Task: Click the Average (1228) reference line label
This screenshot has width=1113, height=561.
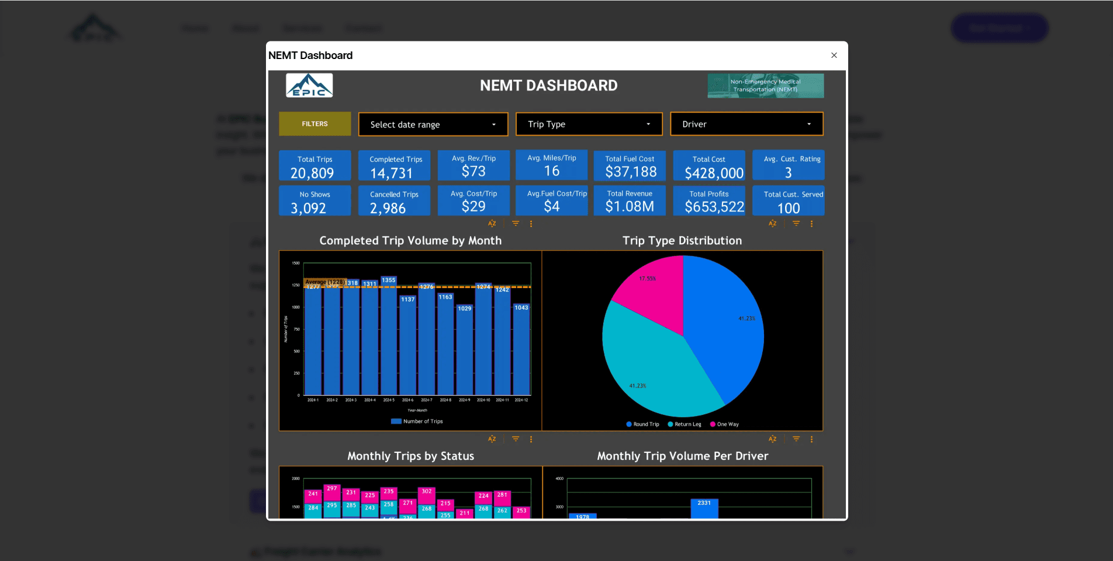Action: 325,282
